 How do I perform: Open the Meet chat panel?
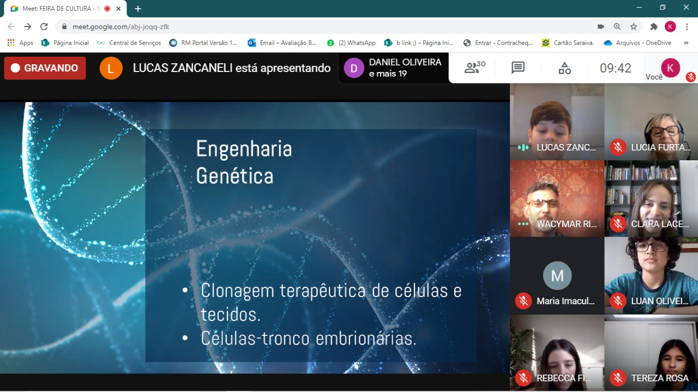coord(518,68)
